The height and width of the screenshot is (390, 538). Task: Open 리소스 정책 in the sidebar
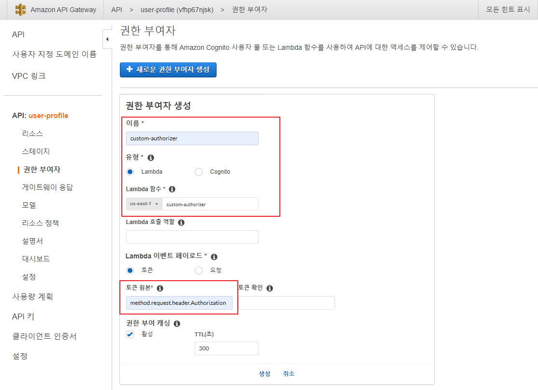point(41,223)
